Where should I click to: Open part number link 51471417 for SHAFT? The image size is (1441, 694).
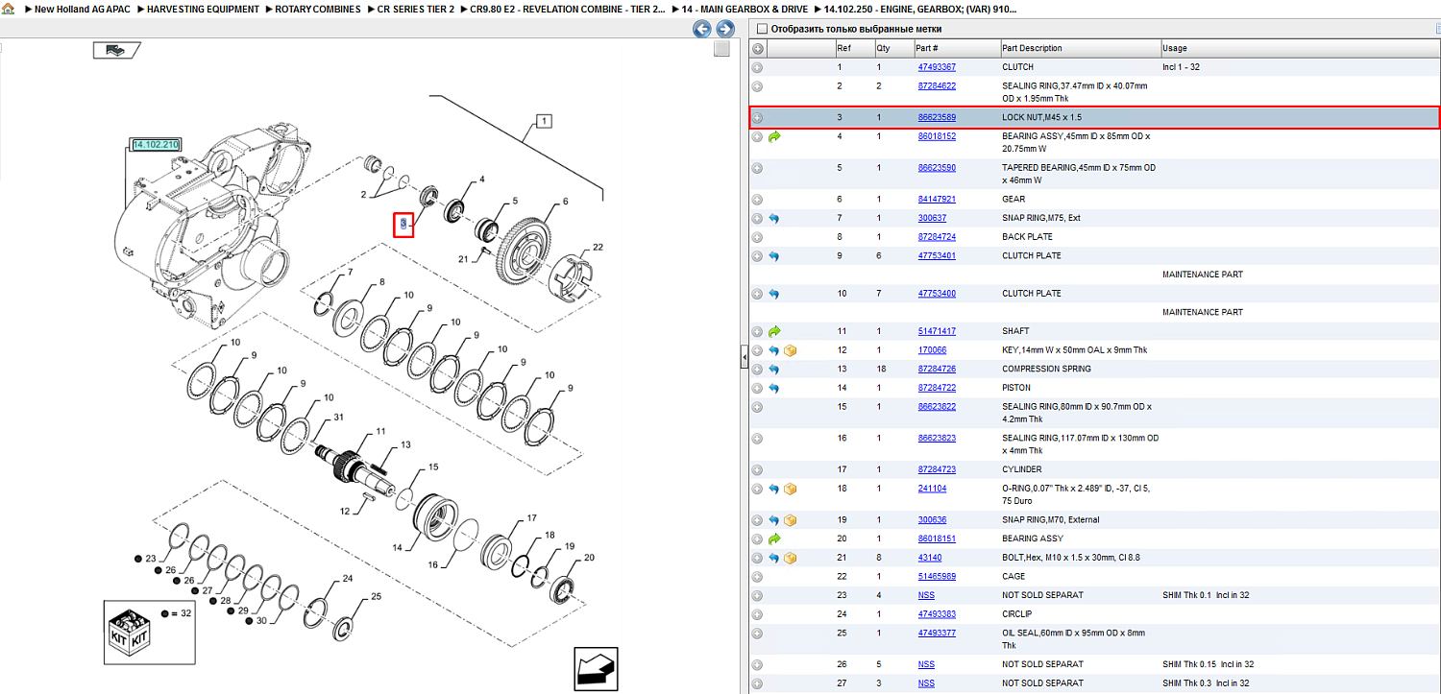[x=937, y=331]
